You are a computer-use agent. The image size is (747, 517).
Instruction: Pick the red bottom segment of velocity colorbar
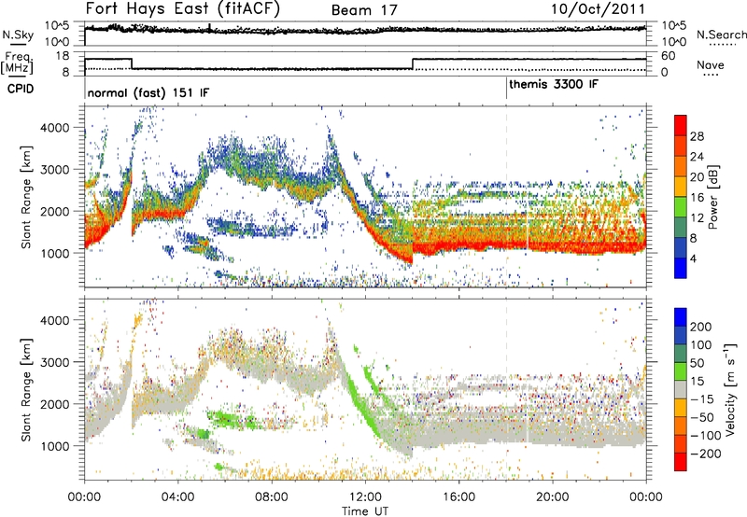click(x=681, y=462)
